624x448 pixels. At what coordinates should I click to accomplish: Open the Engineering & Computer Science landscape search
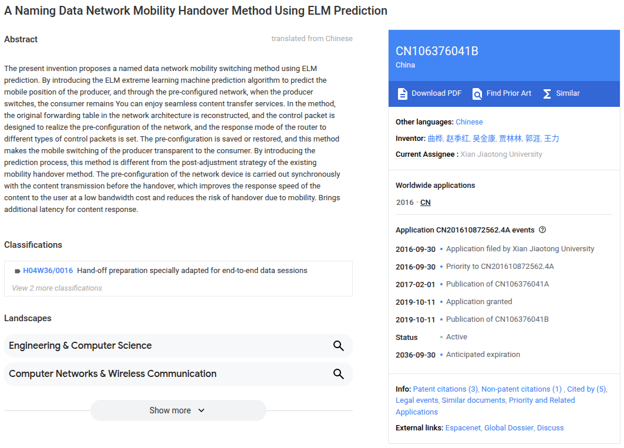[339, 346]
